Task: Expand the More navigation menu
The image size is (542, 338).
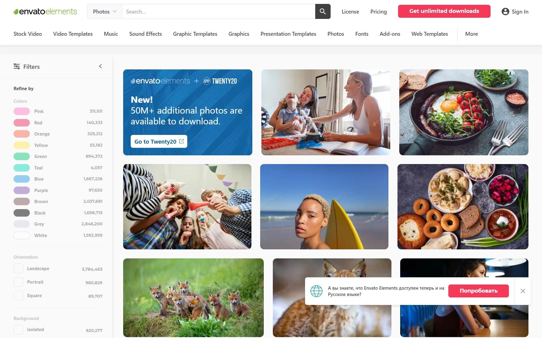Action: (471, 34)
